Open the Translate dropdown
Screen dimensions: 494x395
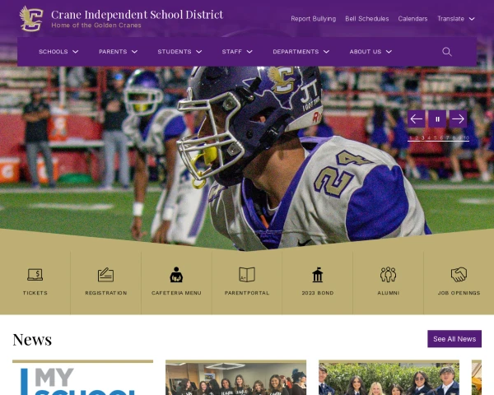pos(455,19)
